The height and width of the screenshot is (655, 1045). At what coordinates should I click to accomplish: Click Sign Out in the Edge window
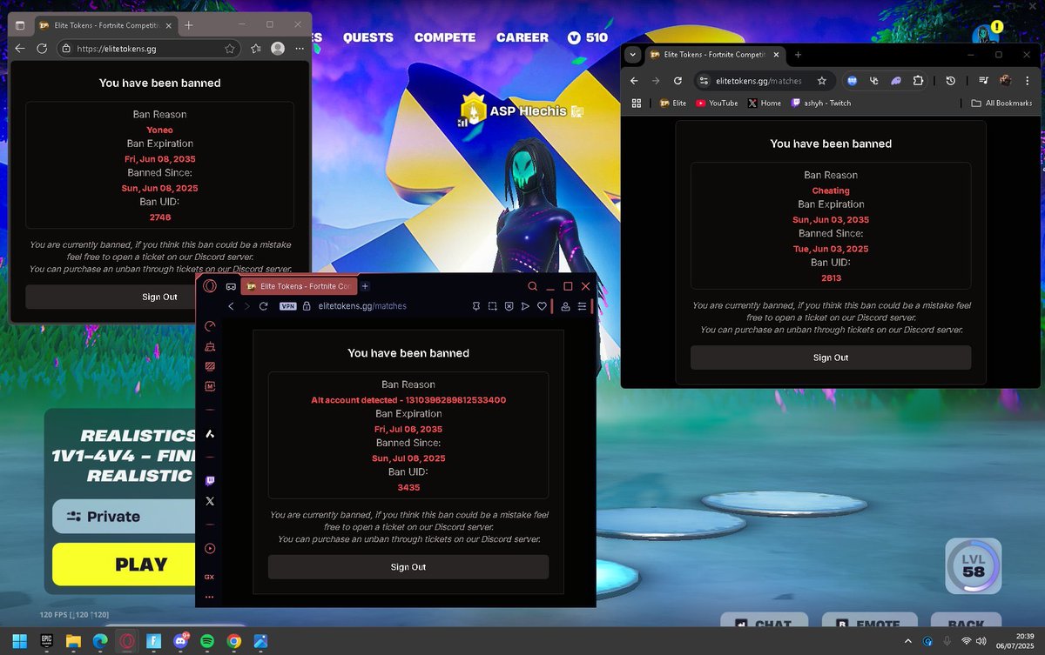159,297
